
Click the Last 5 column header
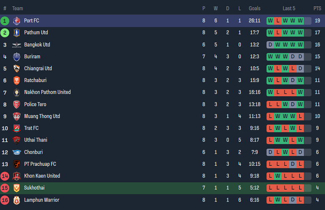pyautogui.click(x=289, y=8)
